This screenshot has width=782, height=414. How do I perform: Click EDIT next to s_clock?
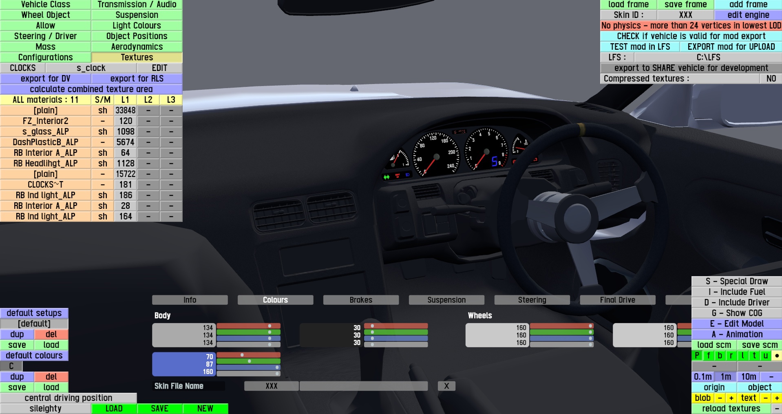point(160,68)
